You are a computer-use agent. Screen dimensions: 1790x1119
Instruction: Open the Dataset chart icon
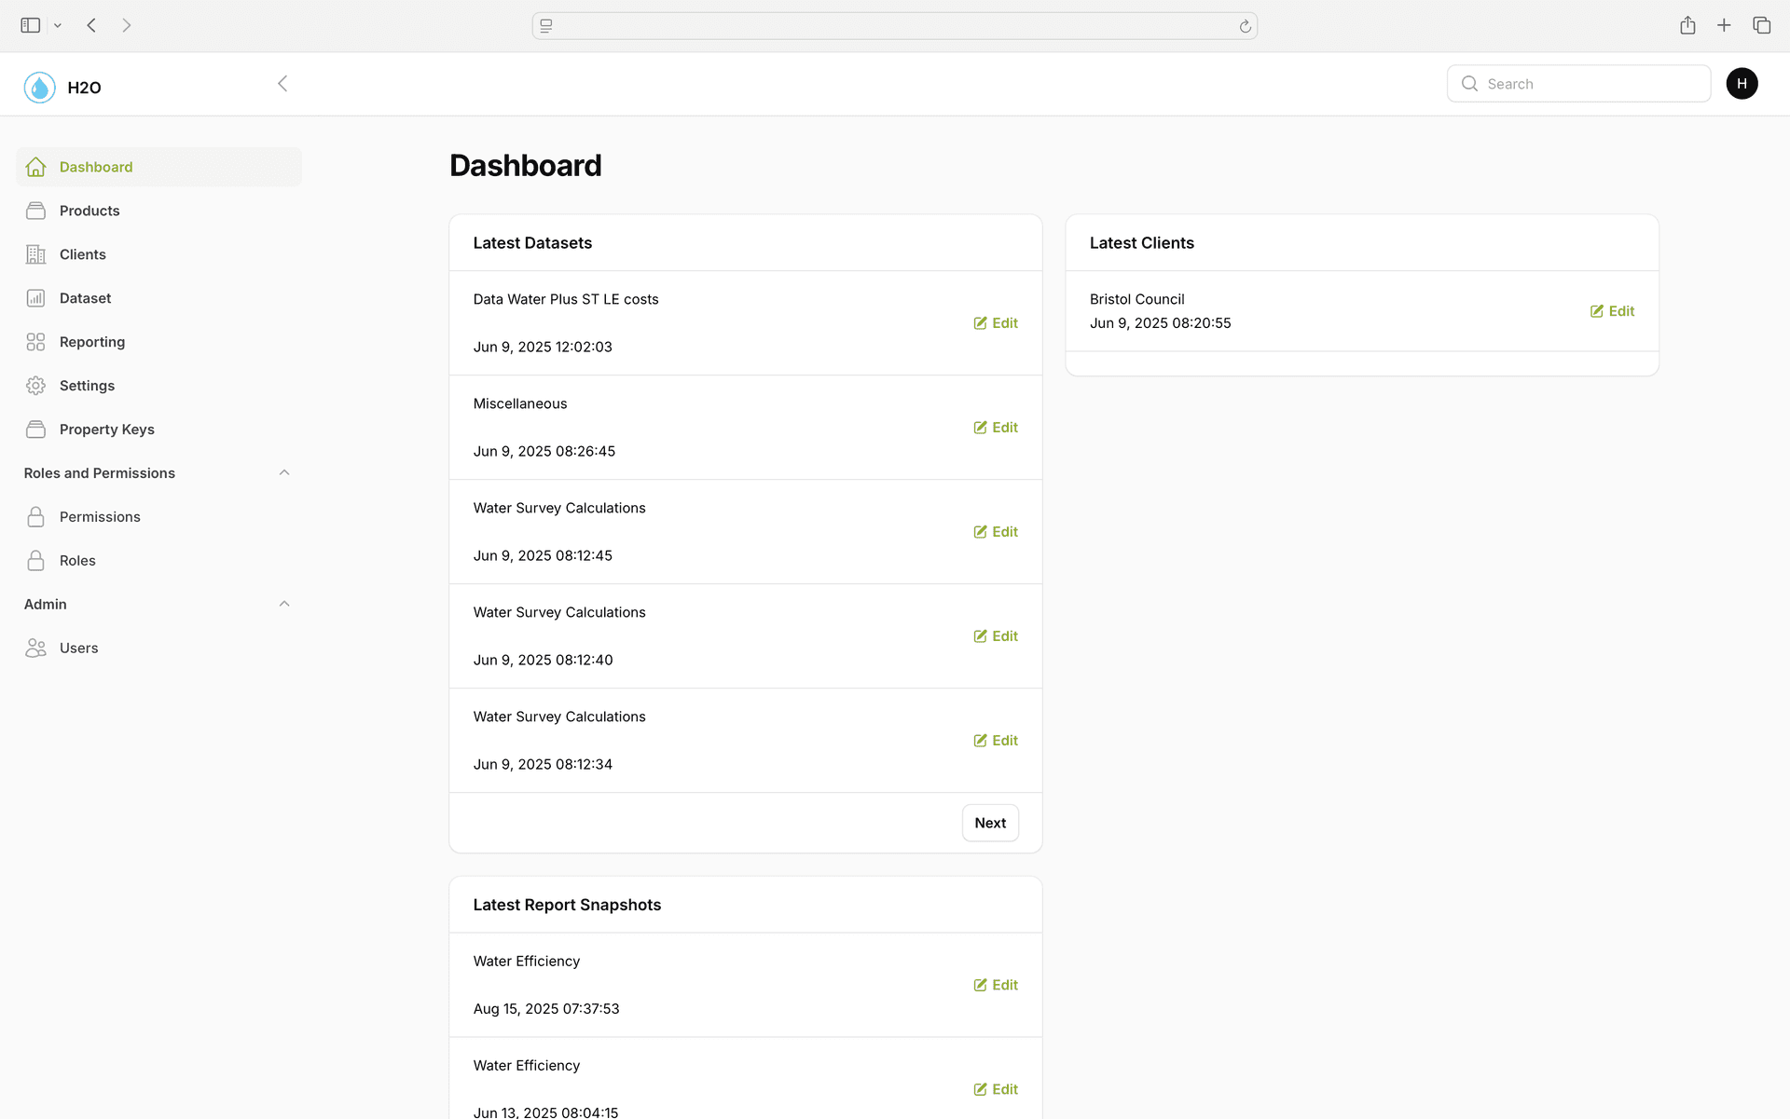pyautogui.click(x=35, y=298)
